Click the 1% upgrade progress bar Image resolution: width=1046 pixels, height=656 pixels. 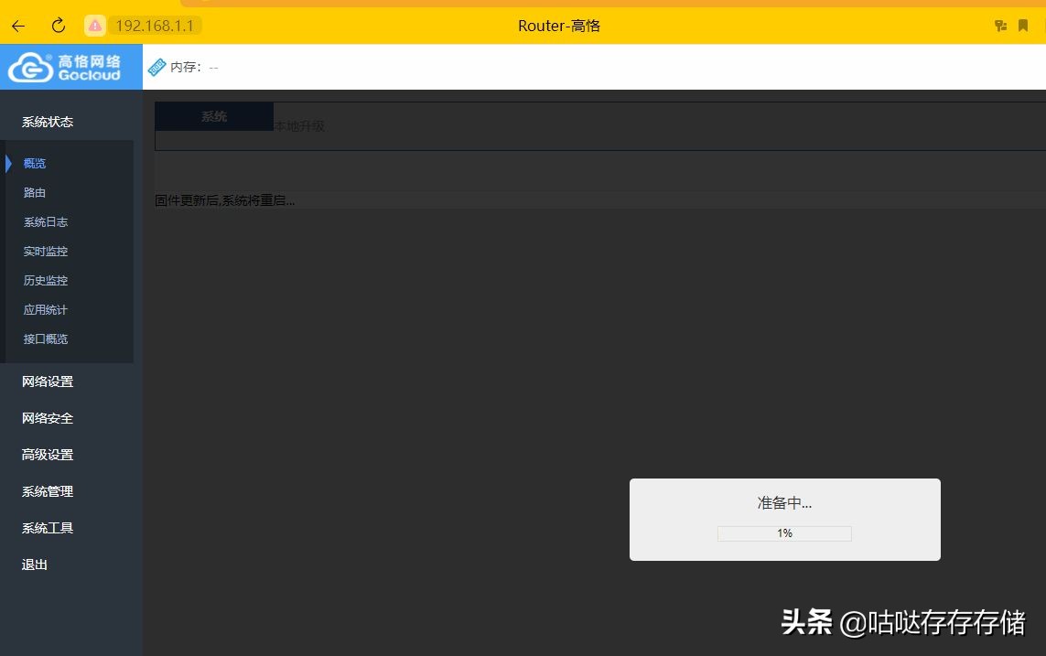click(x=784, y=533)
